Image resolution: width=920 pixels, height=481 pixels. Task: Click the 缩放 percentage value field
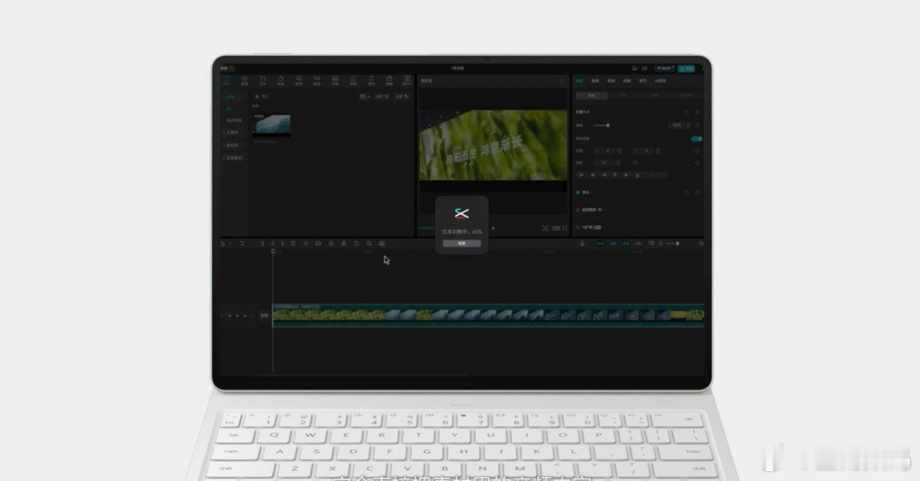677,125
